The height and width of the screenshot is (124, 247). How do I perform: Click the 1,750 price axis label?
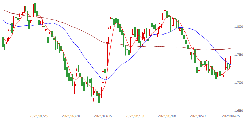coord(238,55)
